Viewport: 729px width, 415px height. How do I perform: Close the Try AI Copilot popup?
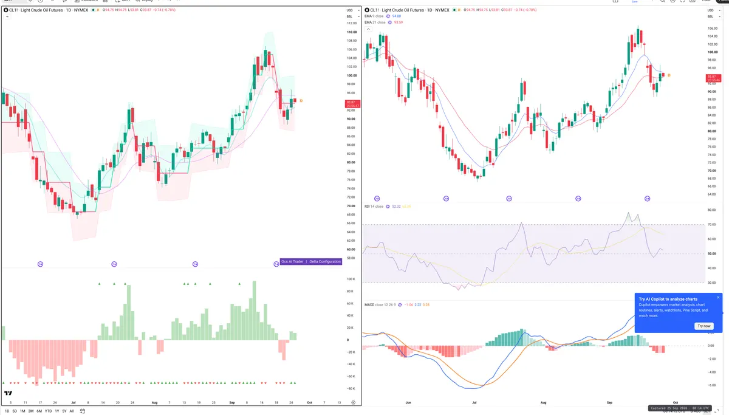(718, 297)
